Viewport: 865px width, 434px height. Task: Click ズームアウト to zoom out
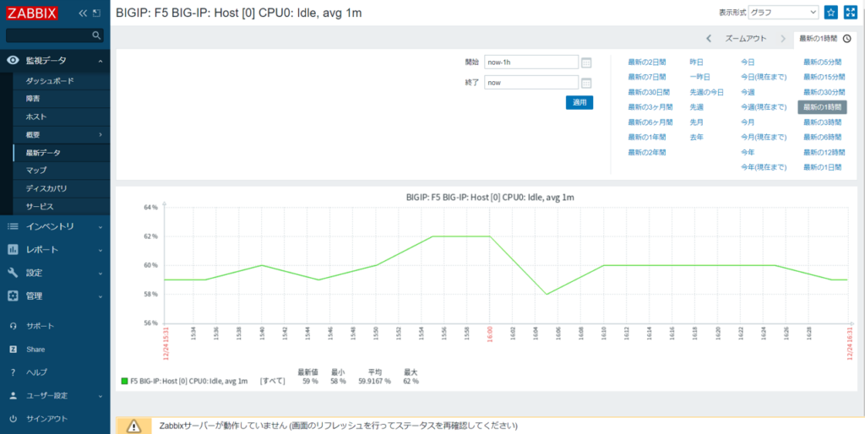pyautogui.click(x=746, y=38)
